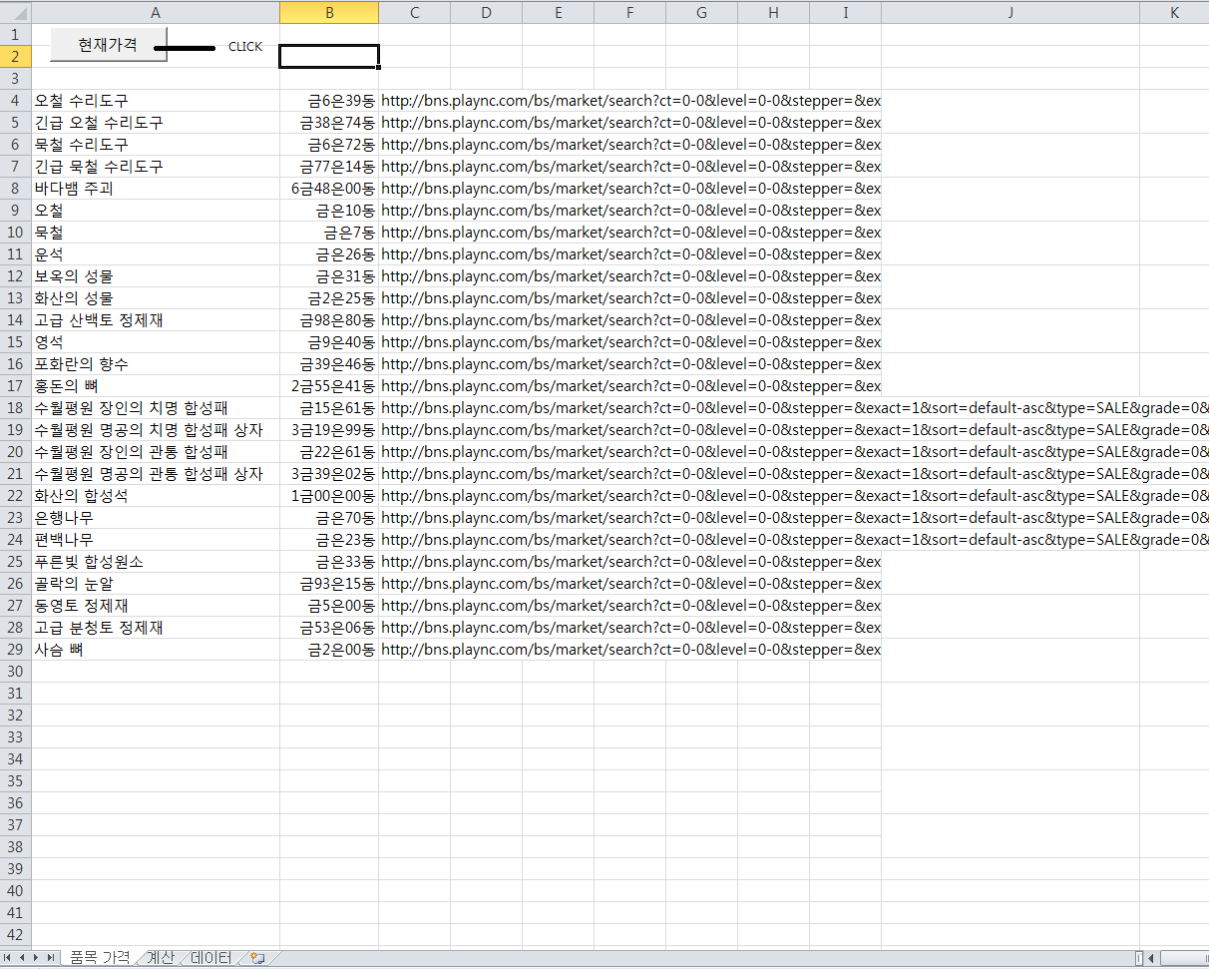This screenshot has width=1209, height=969.
Task: Click the horizontal scrollbar thumb
Action: point(1187,959)
